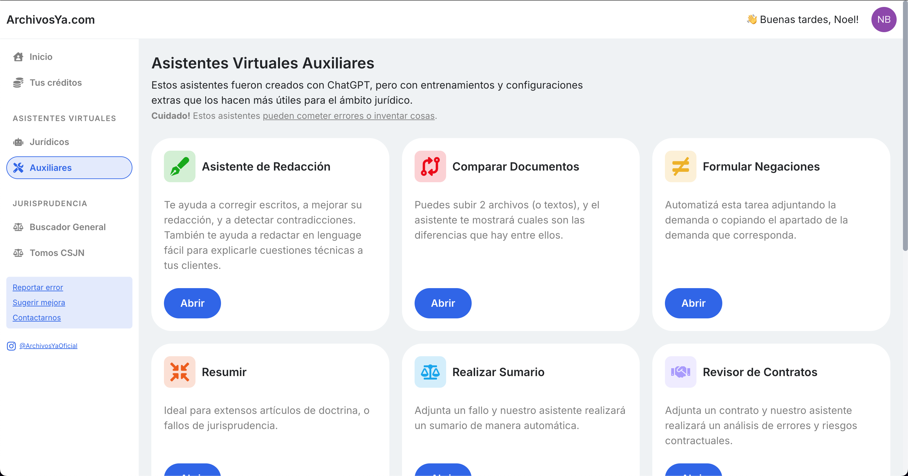Click the Reportar error link
This screenshot has height=476, width=908.
(38, 287)
